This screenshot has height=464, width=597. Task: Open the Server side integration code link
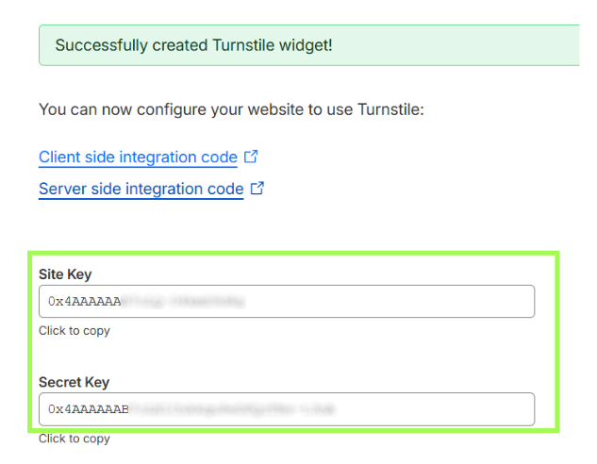[141, 189]
